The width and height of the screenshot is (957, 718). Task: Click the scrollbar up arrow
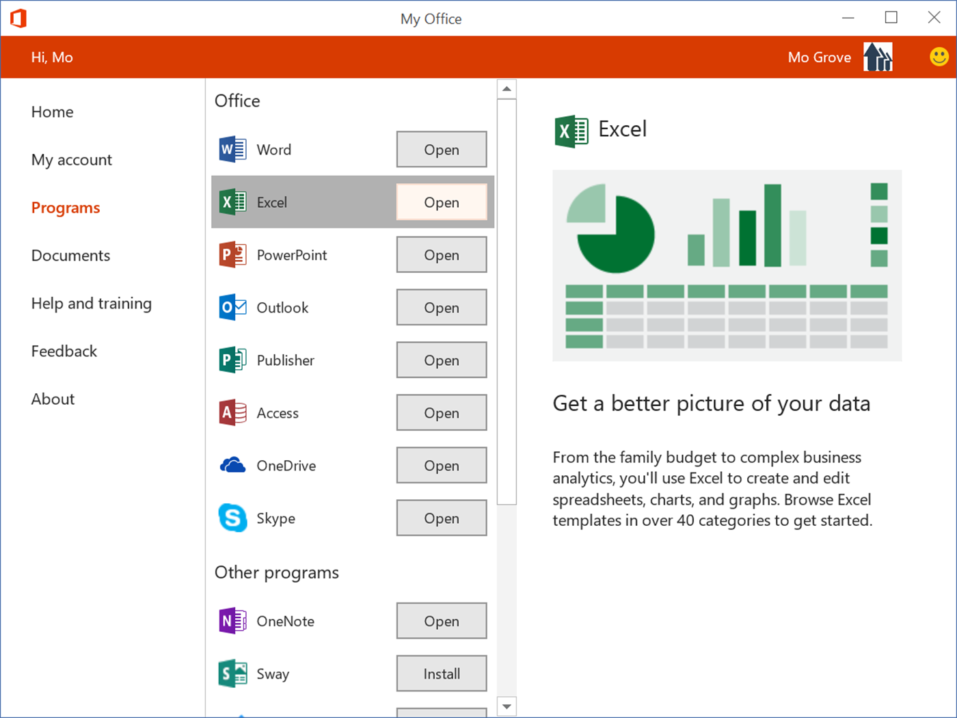pos(507,89)
